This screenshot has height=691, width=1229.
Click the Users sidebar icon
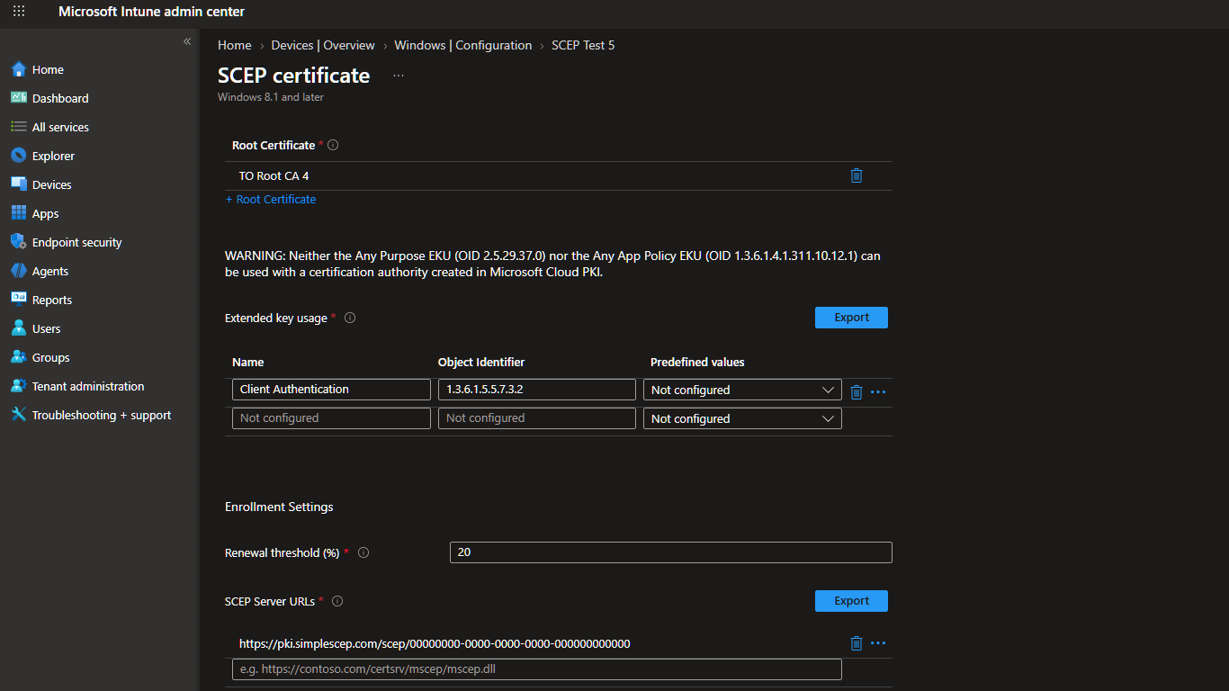(19, 328)
